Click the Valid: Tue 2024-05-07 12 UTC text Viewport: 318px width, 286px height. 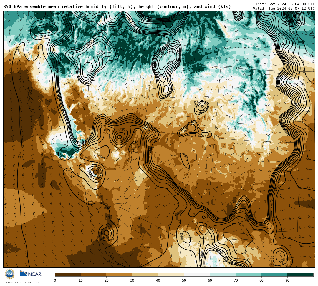(x=284, y=8)
